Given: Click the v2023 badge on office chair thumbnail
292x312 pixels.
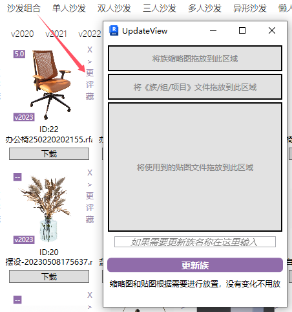Looking at the screenshot, I should (x=24, y=117).
